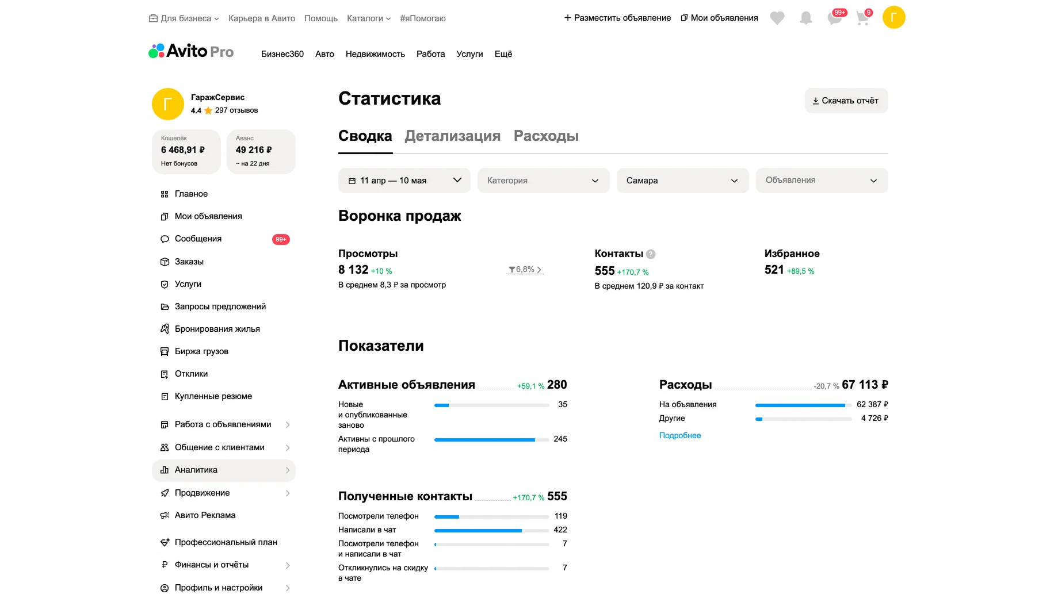This screenshot has width=1054, height=598.
Task: Open notifications bell icon
Action: [x=806, y=18]
